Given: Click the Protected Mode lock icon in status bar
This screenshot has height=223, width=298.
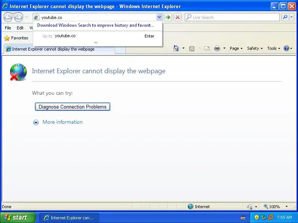Looking at the screenshot, I should [250, 207].
